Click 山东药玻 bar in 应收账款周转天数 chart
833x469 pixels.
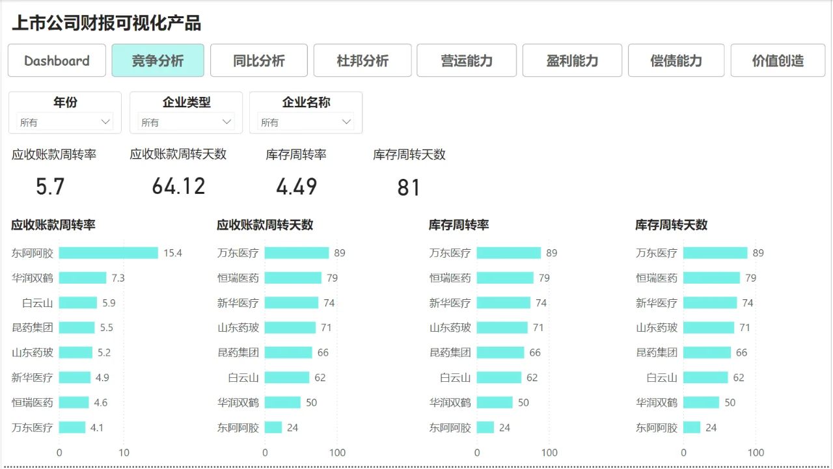click(x=290, y=328)
